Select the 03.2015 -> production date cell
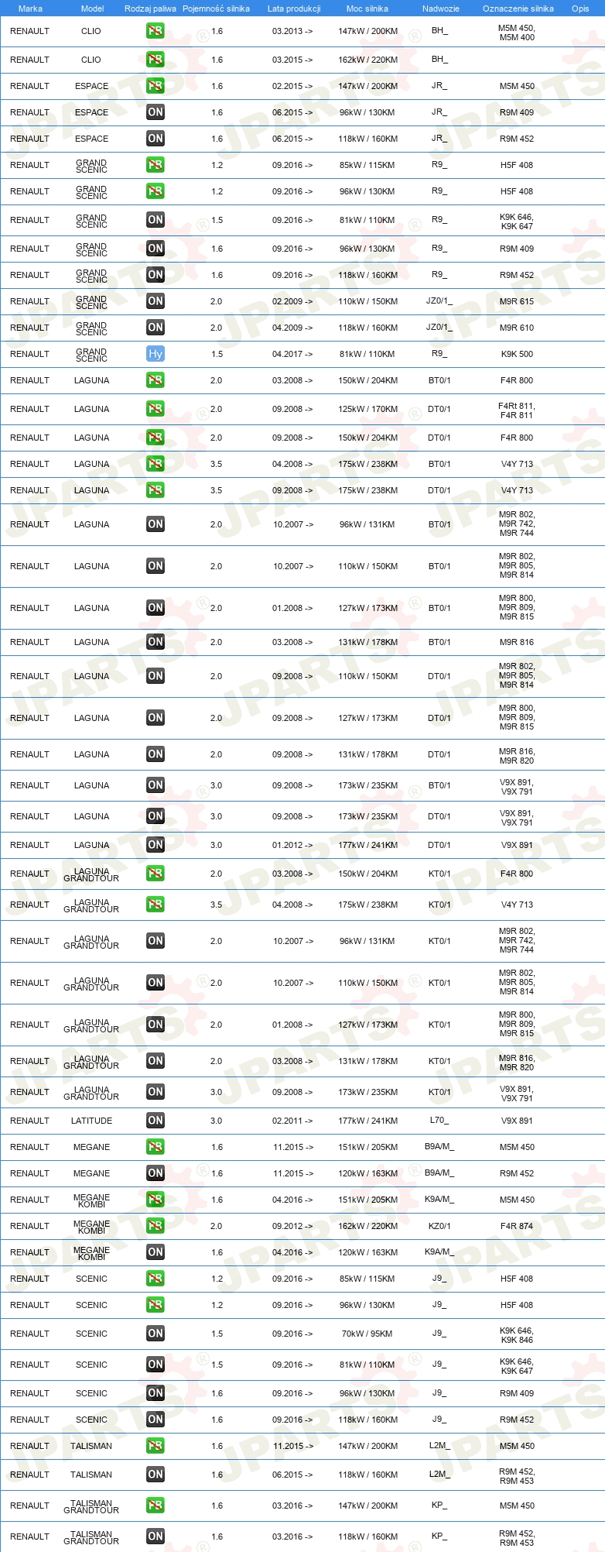605x1552 pixels. coord(292,60)
